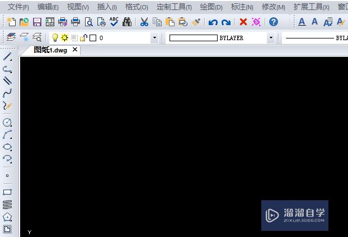
Task: Open the 文件(F) menu
Action: tap(18, 7)
